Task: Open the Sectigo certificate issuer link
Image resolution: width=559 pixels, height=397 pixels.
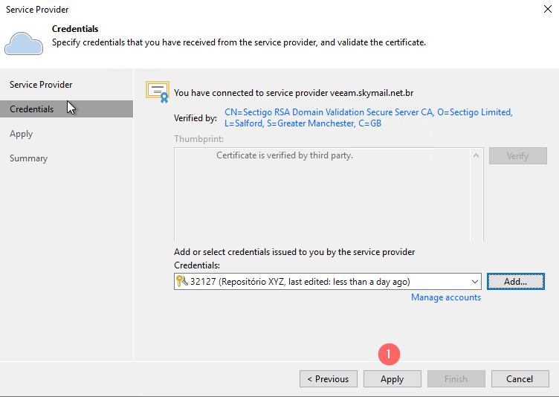Action: [x=368, y=117]
